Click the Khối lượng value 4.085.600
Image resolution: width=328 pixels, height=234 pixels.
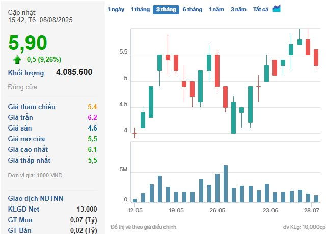pos(74,72)
